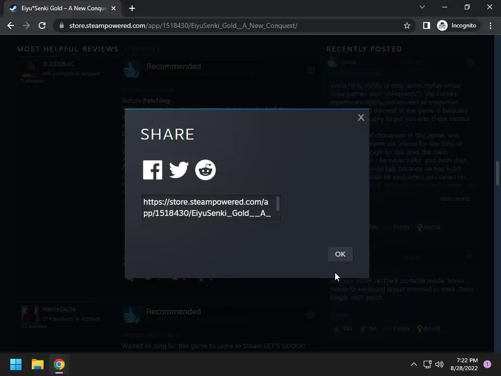Open the tab search dropdown
501x376 pixels.
(x=422, y=7)
